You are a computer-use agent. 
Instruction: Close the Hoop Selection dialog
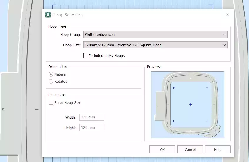click(x=228, y=15)
